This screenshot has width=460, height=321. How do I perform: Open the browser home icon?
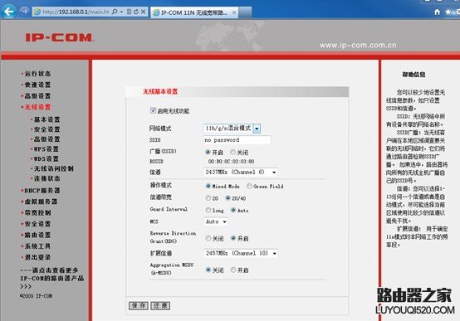point(437,12)
